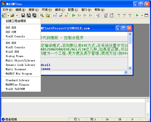Image resolution: width=151 pixels, height=122 pixels.
Task: Click the editor horizontal scroll right arrow
Action: pyautogui.click(x=126, y=72)
